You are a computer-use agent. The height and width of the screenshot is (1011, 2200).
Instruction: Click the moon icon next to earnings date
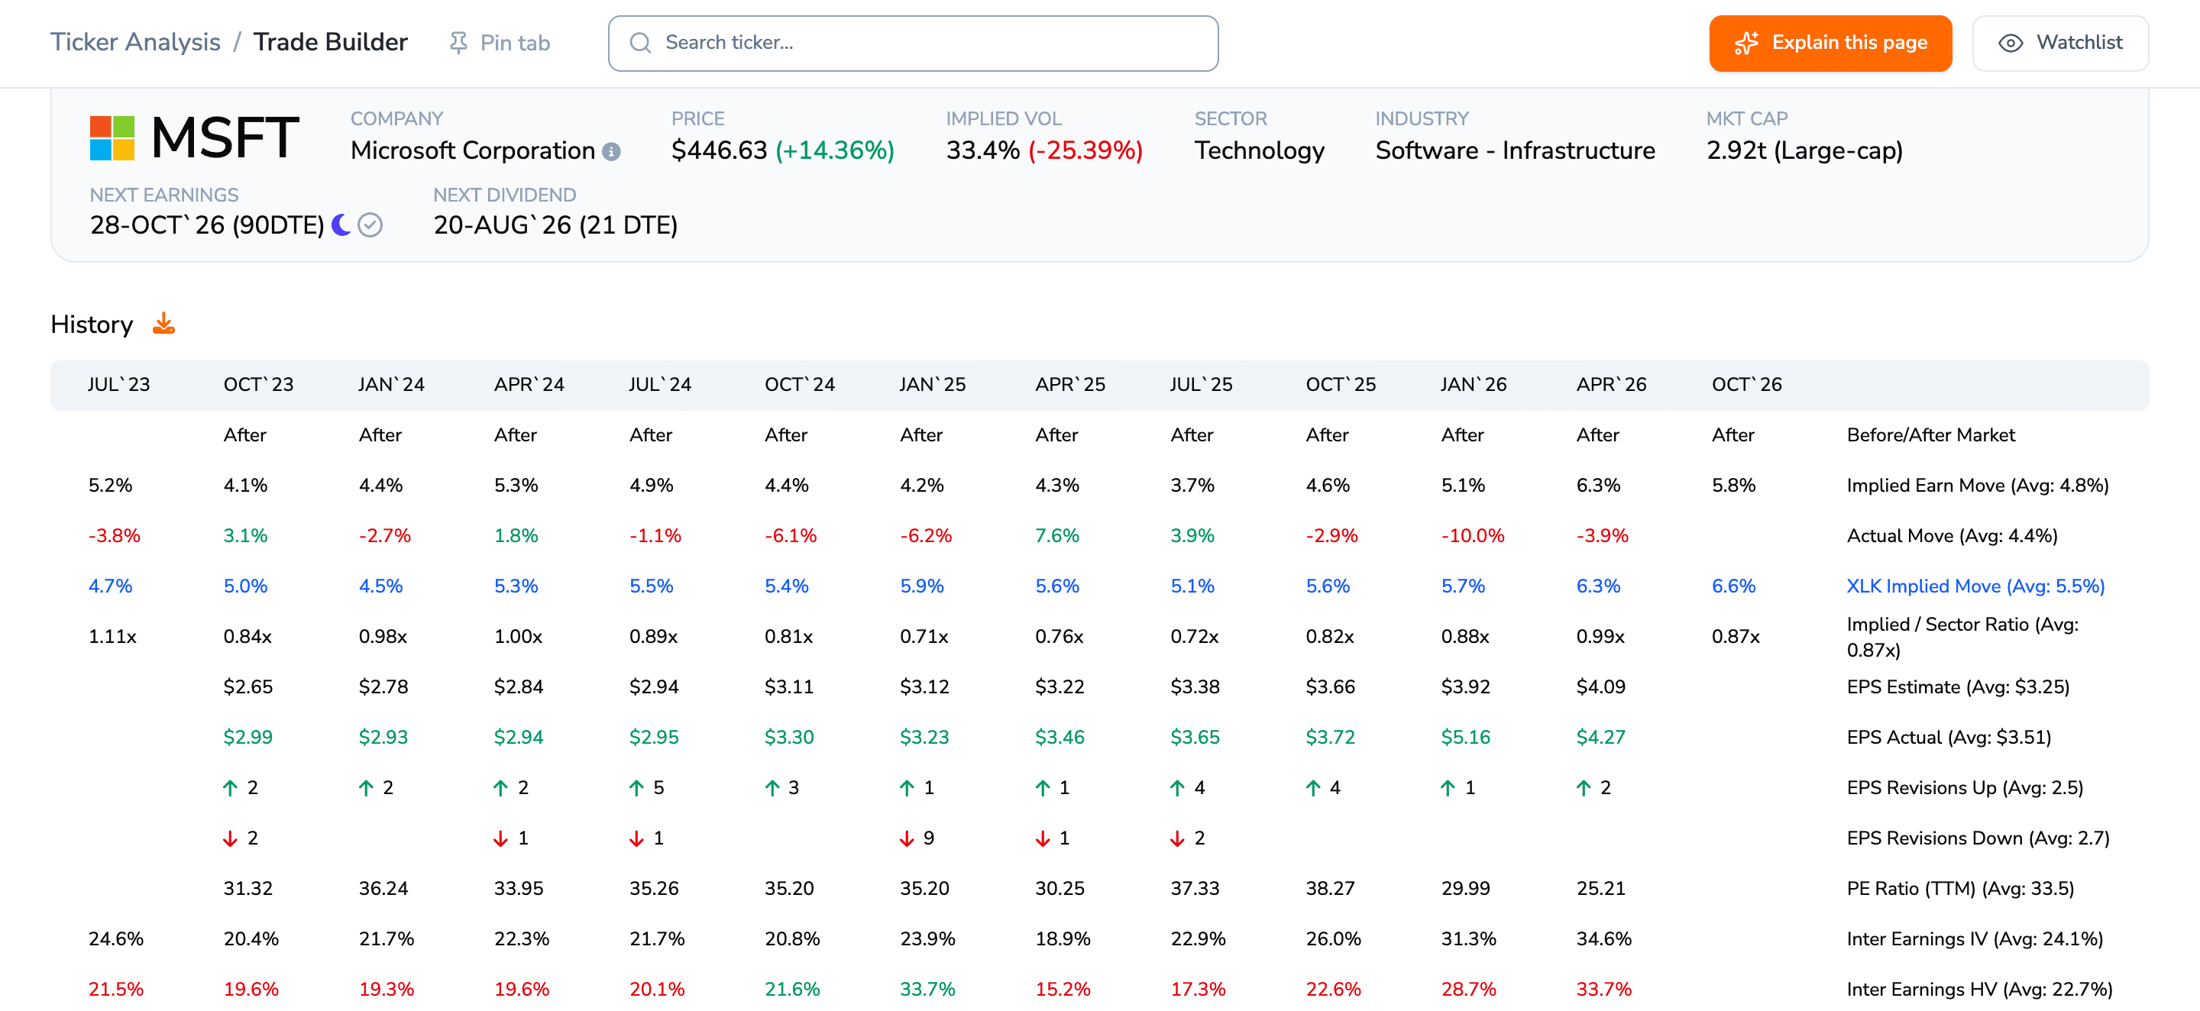coord(341,224)
